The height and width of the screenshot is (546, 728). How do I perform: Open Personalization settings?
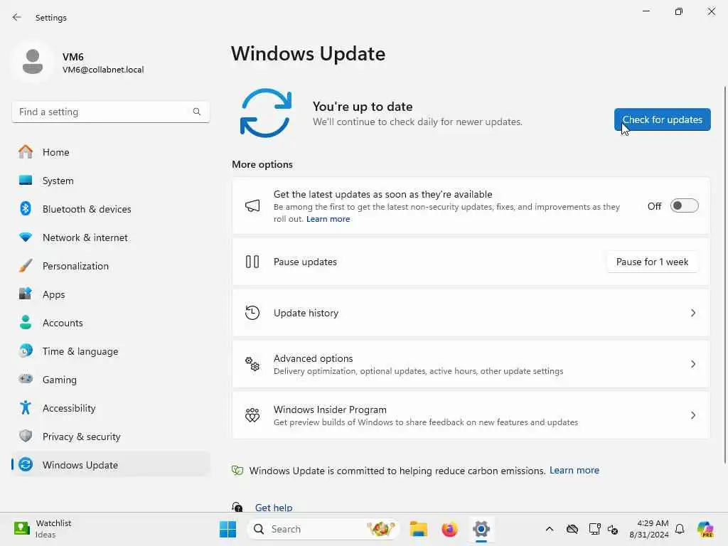tap(110, 266)
